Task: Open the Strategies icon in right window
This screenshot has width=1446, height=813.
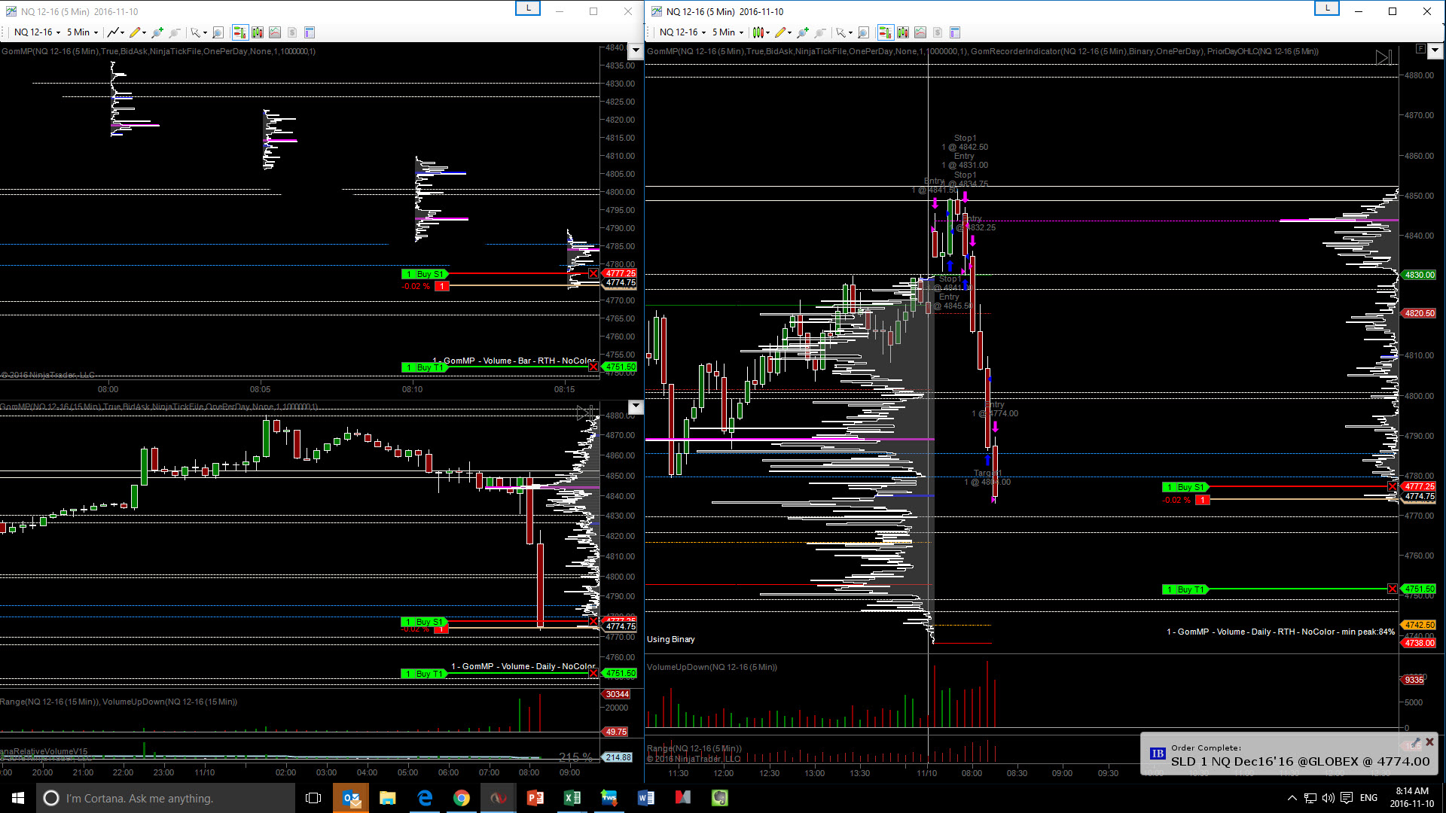Action: click(938, 32)
